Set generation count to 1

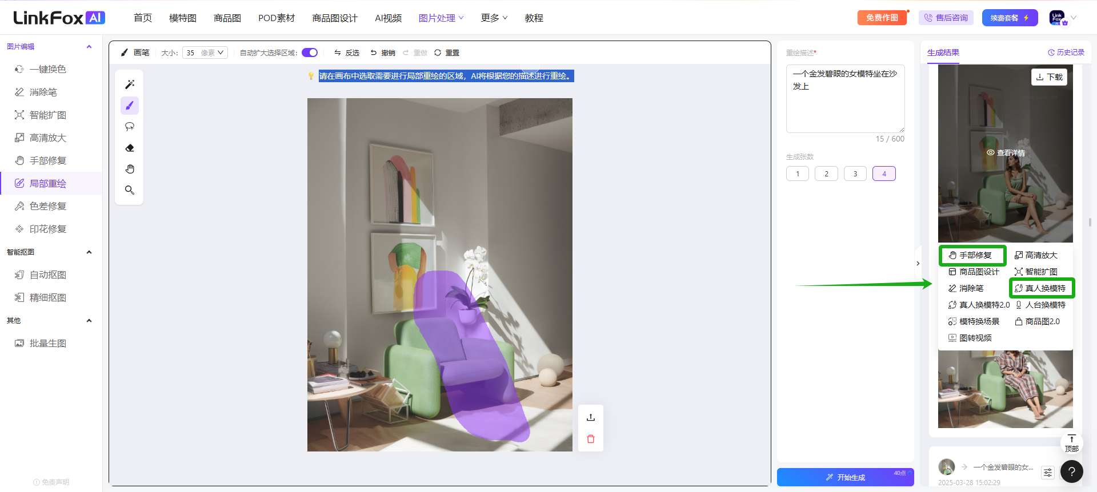[798, 174]
